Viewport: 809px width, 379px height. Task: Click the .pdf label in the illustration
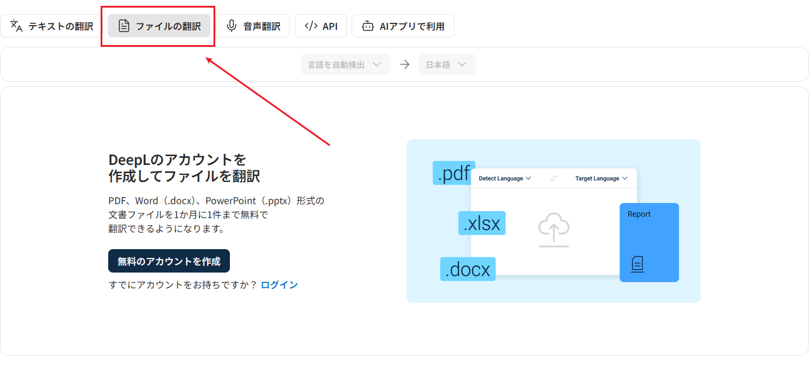click(454, 173)
